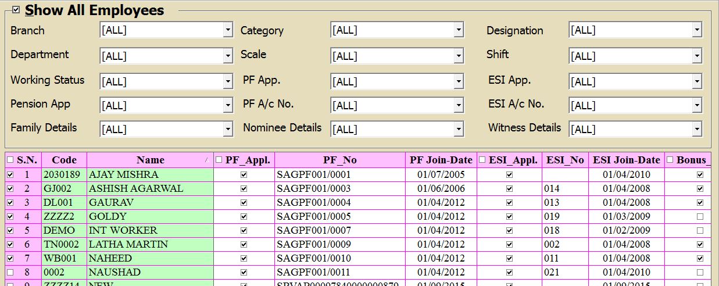Check row 8 NAUSHAD selection checkbox
This screenshot has width=719, height=286.
click(x=10, y=272)
